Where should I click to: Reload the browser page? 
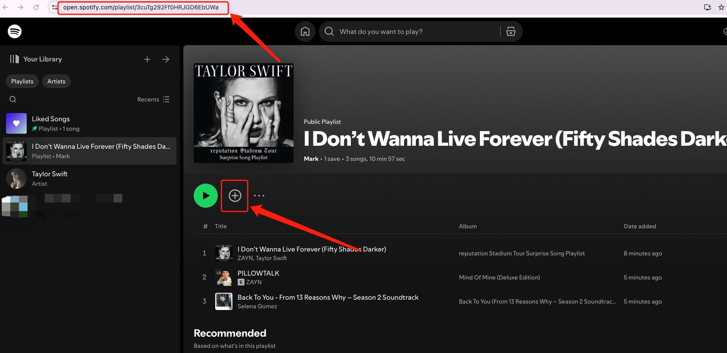pyautogui.click(x=36, y=7)
